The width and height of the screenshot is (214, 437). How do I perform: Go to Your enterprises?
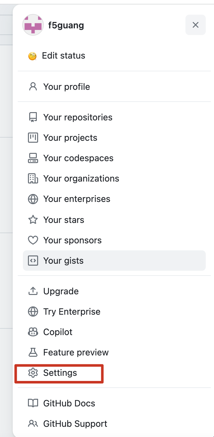tap(114, 199)
